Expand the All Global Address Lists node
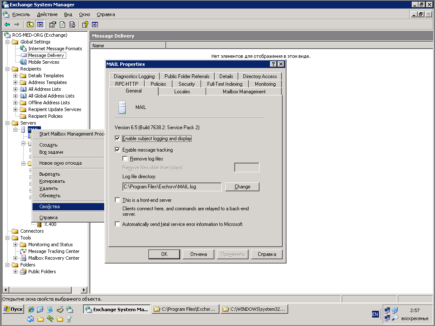The width and height of the screenshot is (435, 326). point(16,96)
